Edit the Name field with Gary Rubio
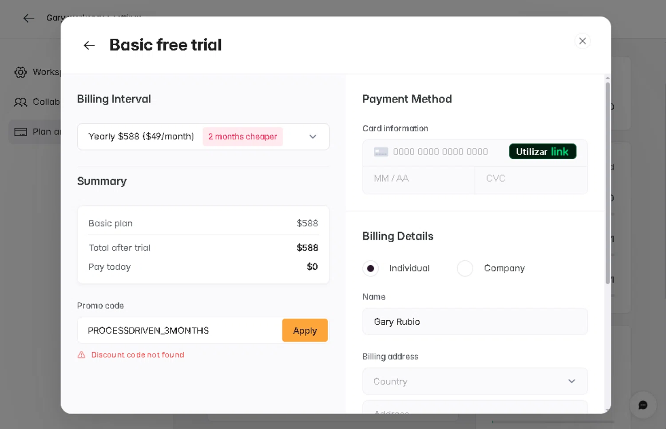The width and height of the screenshot is (666, 429). [x=475, y=322]
